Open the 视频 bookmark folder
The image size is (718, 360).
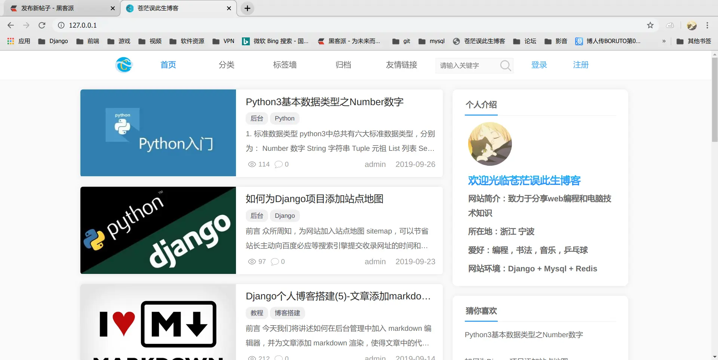click(x=150, y=41)
